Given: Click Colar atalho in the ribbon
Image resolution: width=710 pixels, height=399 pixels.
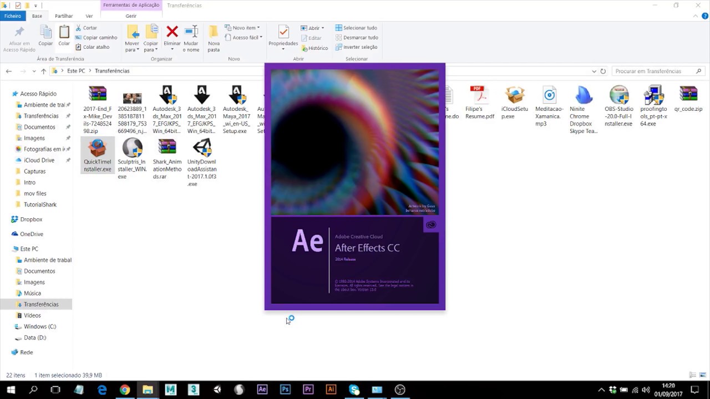Looking at the screenshot, I should [92, 47].
